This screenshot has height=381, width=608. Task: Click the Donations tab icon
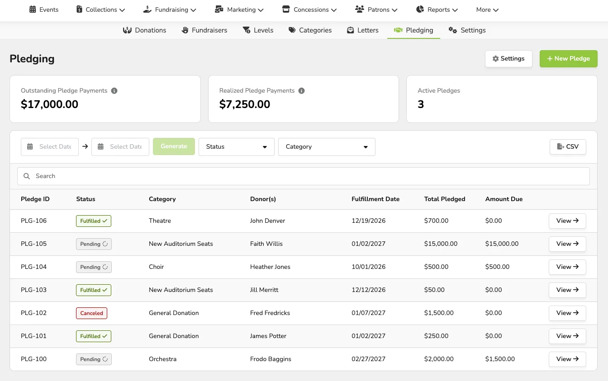(x=127, y=30)
